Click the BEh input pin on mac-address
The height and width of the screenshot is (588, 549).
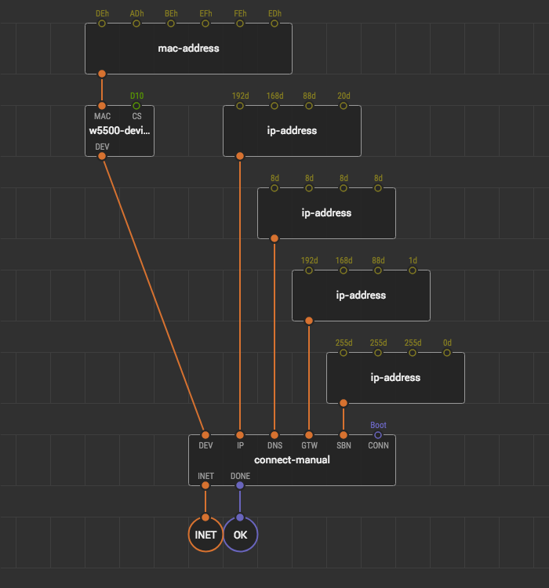click(171, 24)
